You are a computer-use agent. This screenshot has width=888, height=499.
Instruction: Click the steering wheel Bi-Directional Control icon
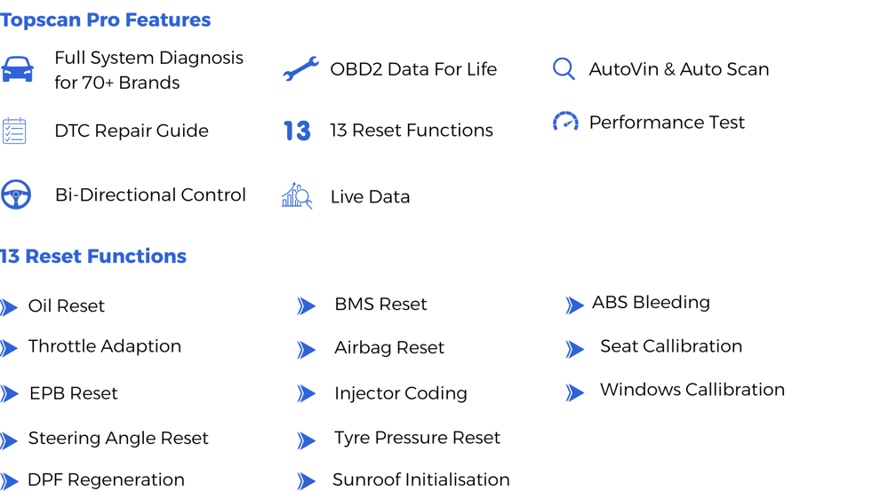click(x=16, y=194)
